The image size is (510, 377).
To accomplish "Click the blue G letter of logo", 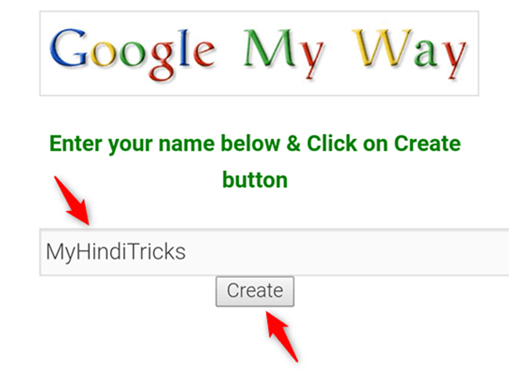I will [x=69, y=47].
